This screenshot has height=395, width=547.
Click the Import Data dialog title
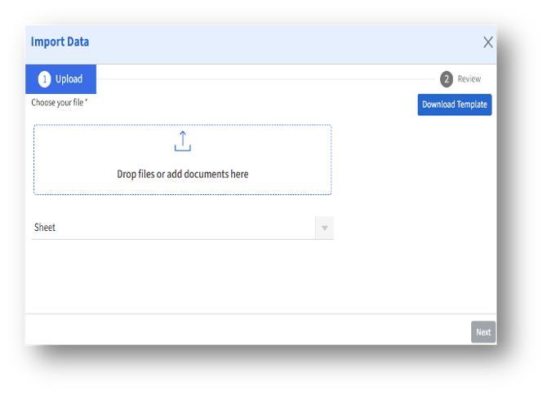(x=60, y=42)
